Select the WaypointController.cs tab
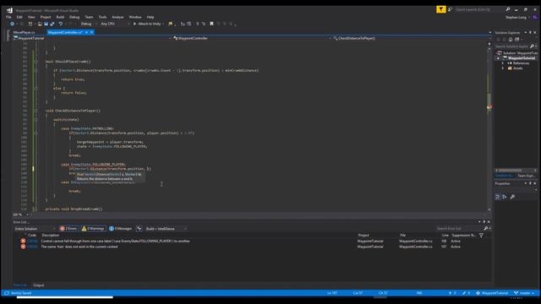 point(65,32)
